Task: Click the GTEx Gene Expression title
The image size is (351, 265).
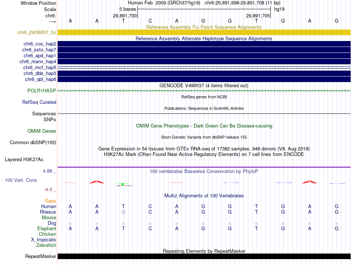Action: point(204,149)
